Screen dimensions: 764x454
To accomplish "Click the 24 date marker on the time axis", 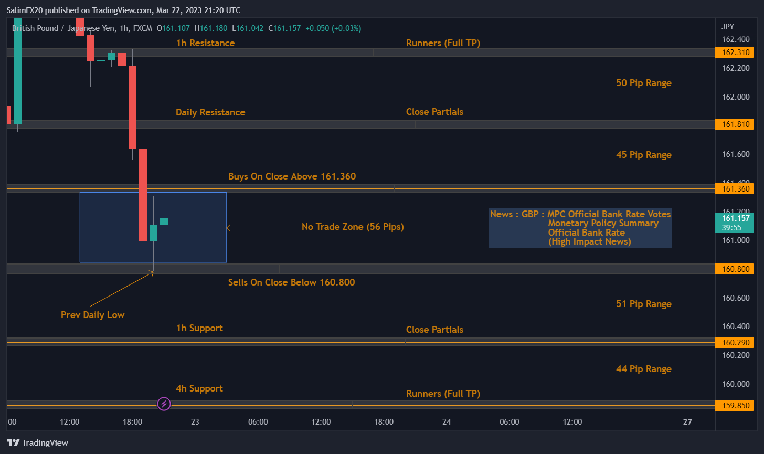I will coord(447,422).
